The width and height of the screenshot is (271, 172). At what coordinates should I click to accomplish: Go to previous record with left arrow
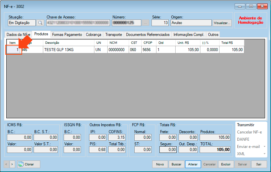pyautogui.click(x=7, y=164)
